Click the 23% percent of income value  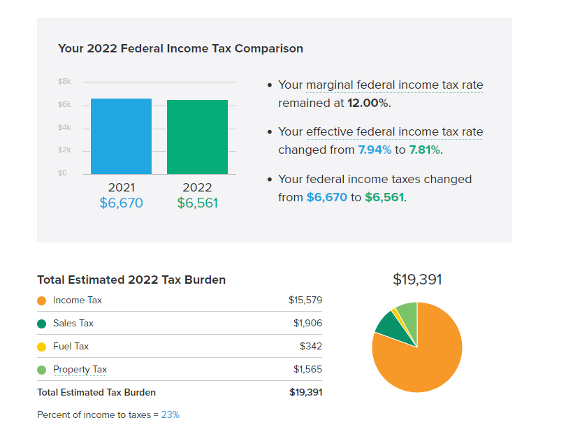coord(170,414)
